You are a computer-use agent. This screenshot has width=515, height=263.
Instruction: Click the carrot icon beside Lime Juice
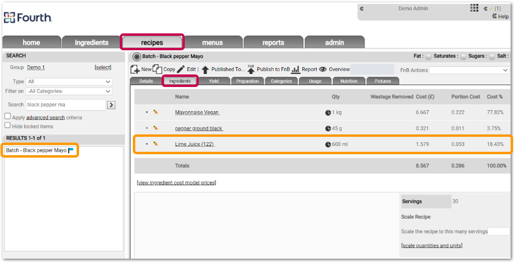point(155,144)
